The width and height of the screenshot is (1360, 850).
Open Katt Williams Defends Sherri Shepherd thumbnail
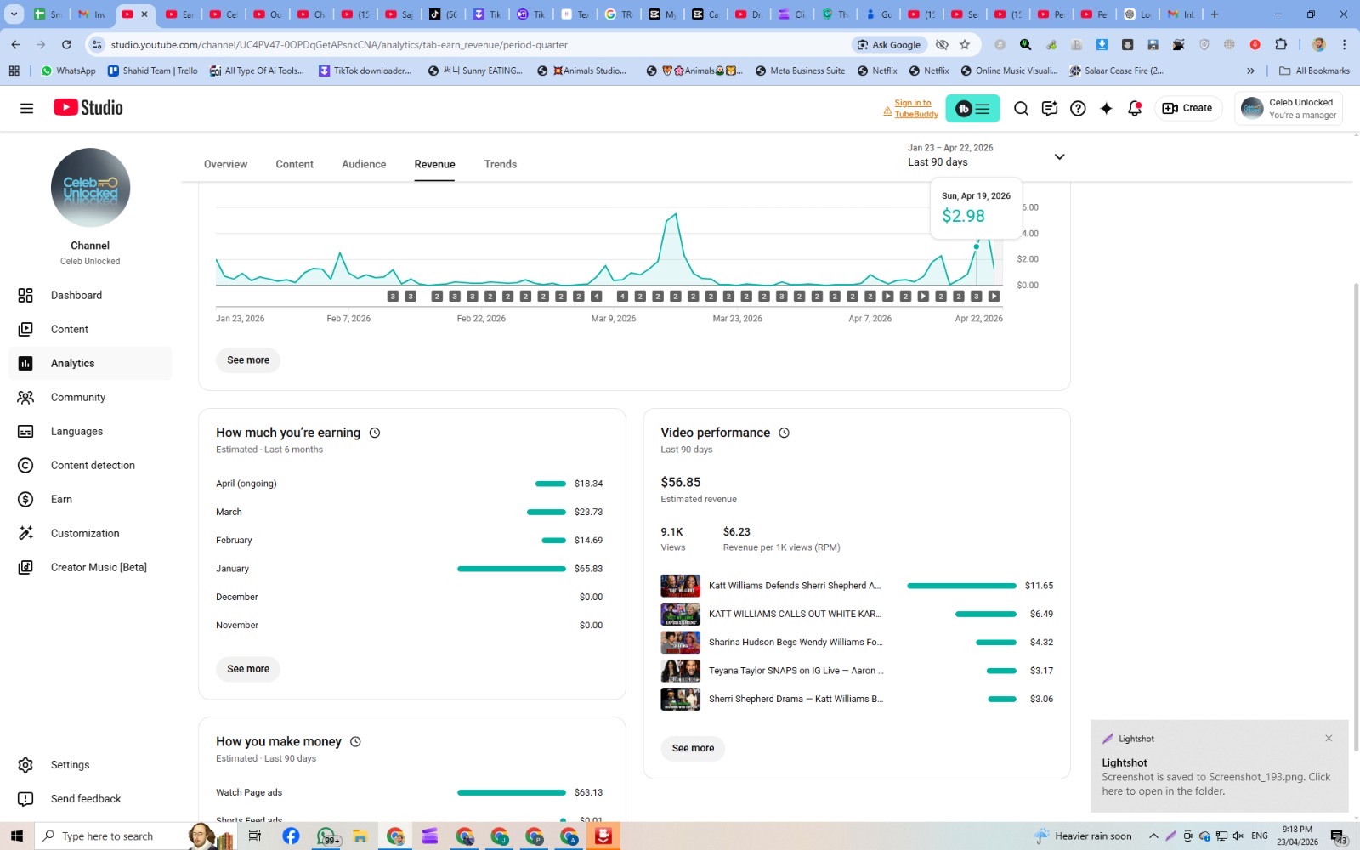pos(681,586)
